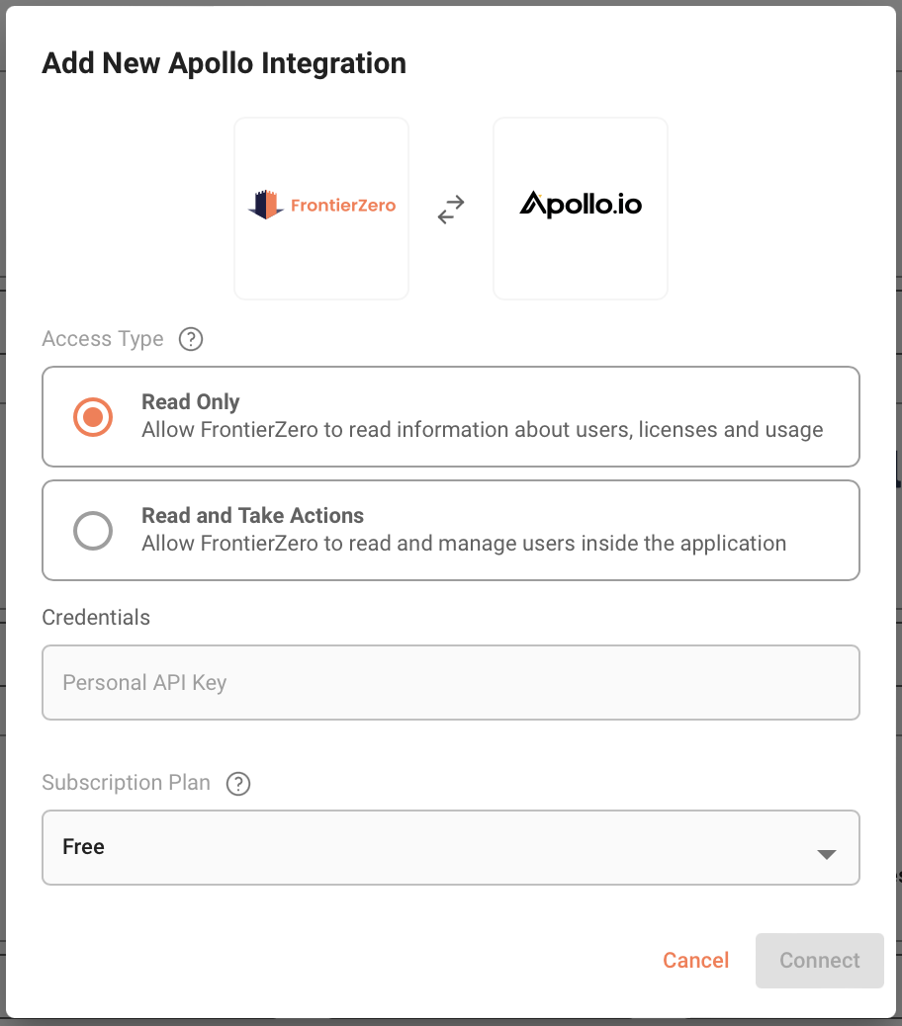Click the read-and-manage-users description text

click(464, 544)
